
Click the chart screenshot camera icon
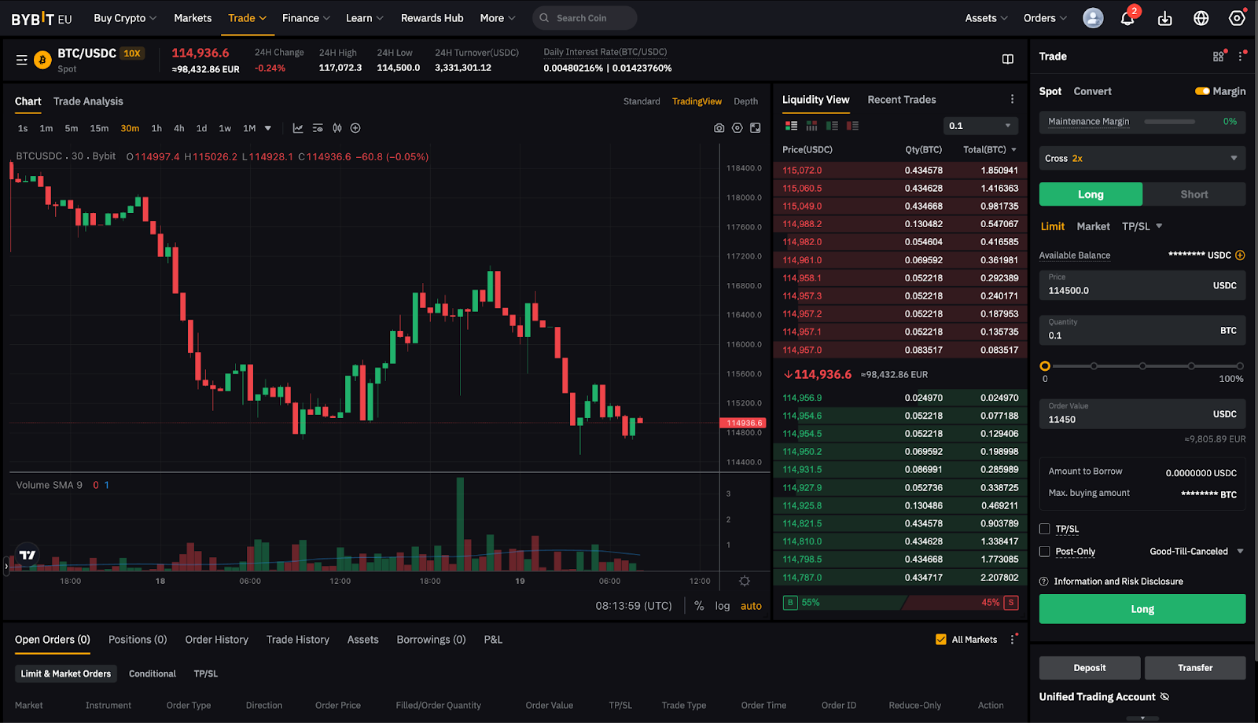coord(719,128)
